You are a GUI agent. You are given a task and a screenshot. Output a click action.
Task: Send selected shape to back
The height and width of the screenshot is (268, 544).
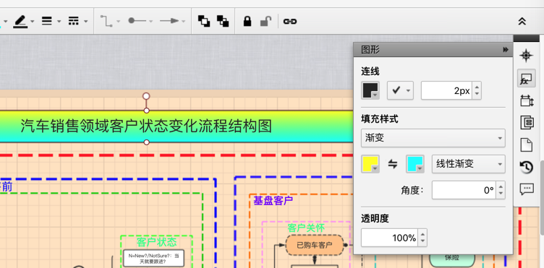pos(223,21)
